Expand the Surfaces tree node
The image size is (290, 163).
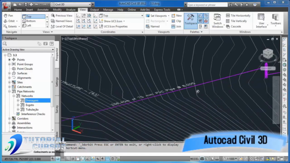[10, 73]
